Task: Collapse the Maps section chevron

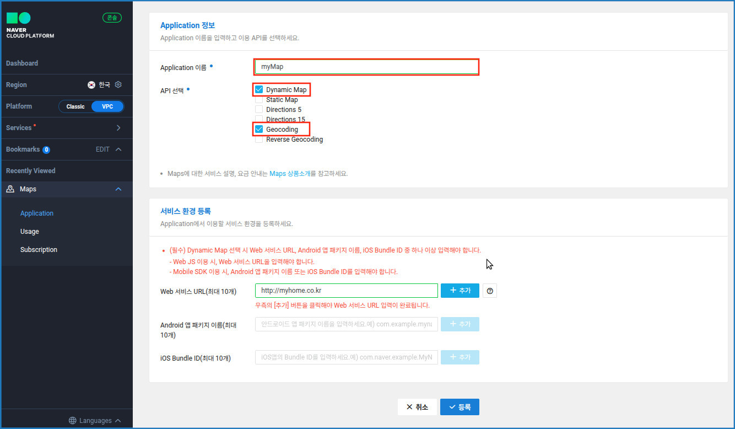Action: coord(118,189)
